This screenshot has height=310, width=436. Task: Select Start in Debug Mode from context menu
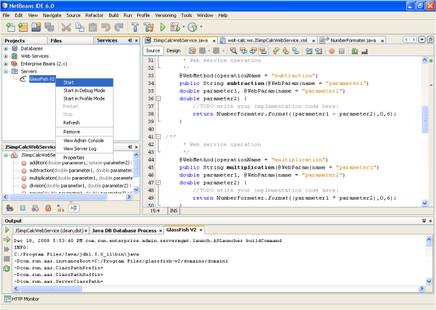84,90
